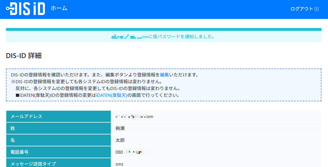
Task: Click the blurred email address value in the table
Action: pyautogui.click(x=134, y=117)
